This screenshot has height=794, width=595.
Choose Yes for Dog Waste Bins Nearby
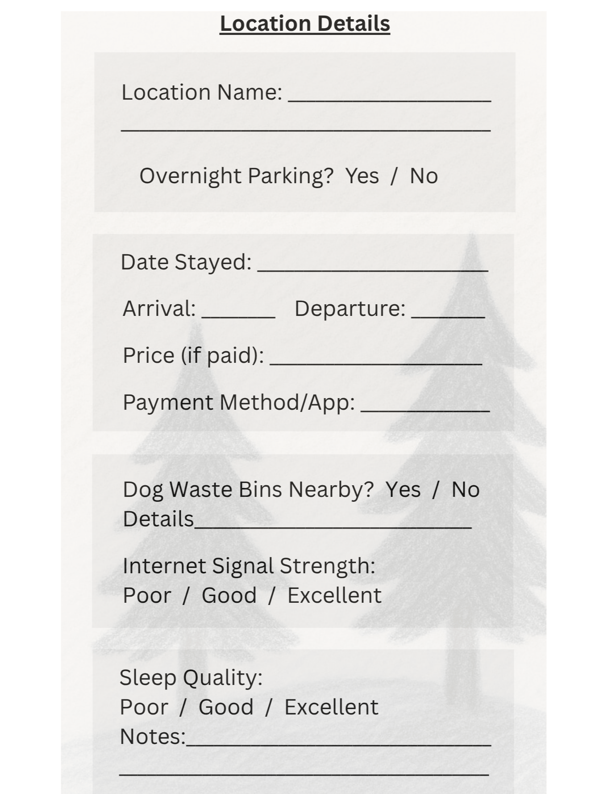tap(403, 489)
